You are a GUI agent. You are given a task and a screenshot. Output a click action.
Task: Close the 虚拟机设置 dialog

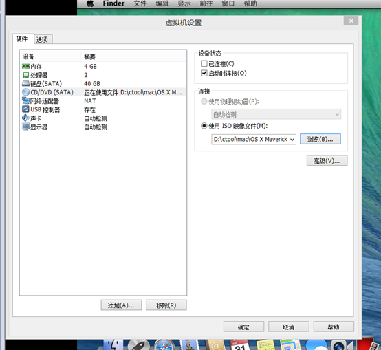351,21
